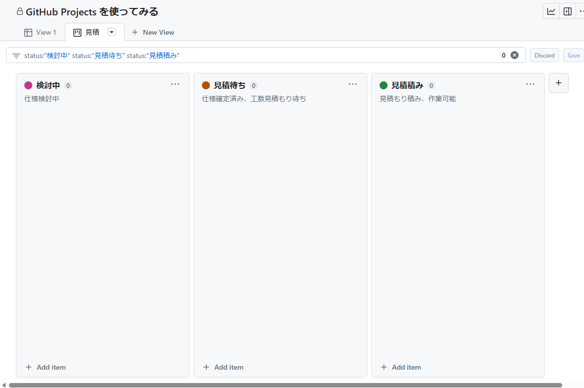This screenshot has width=584, height=388.
Task: Expand the 見積 view options dropdown arrow
Action: tap(112, 32)
